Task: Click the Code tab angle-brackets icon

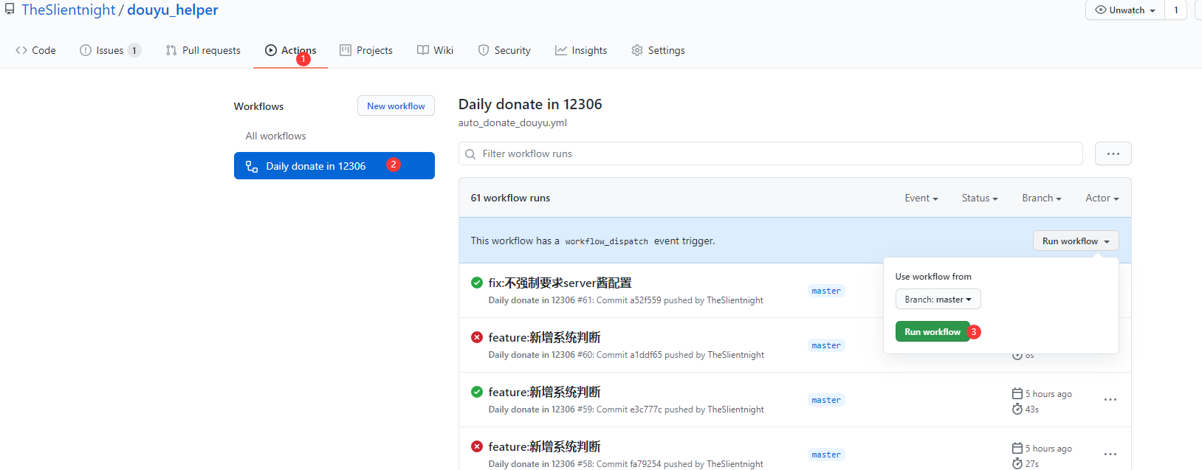Action: click(21, 50)
